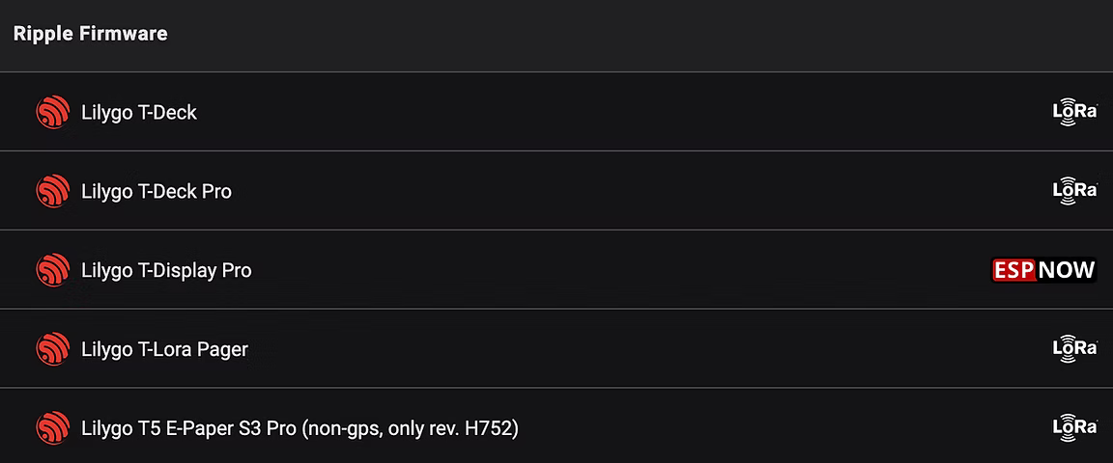Click the Espressif icon beside Lilygo T-Lora Pager
1113x463 pixels.
click(52, 349)
